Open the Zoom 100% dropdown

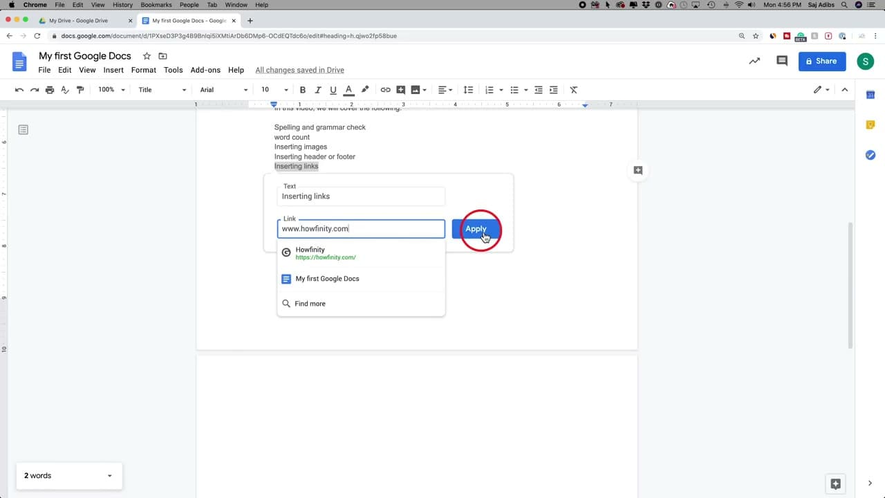[111, 90]
